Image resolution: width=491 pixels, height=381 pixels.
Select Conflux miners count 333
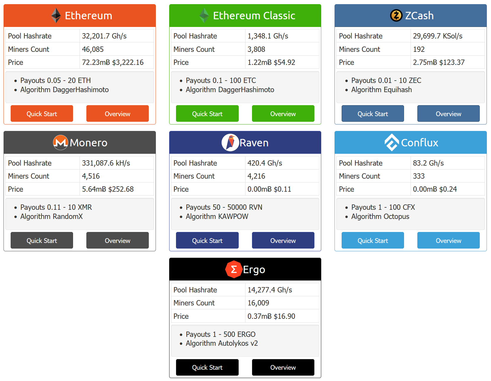pos(419,176)
